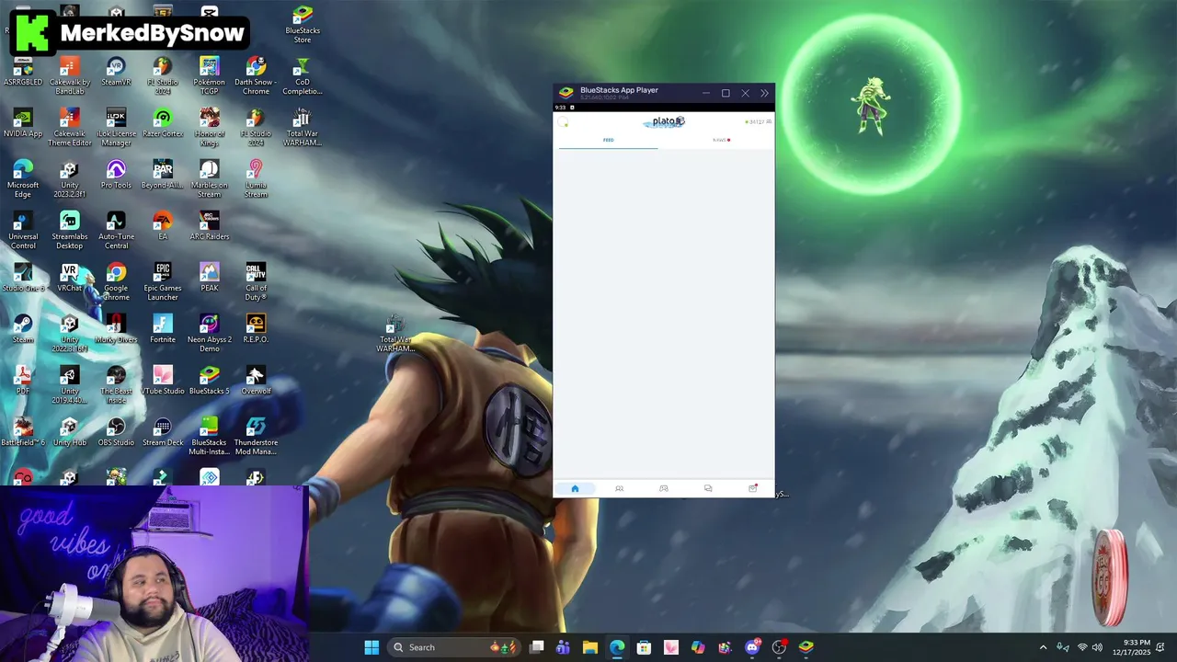Open the Unity 2023.2.3f1 desktop icon
This screenshot has height=662, width=1177.
(x=70, y=179)
